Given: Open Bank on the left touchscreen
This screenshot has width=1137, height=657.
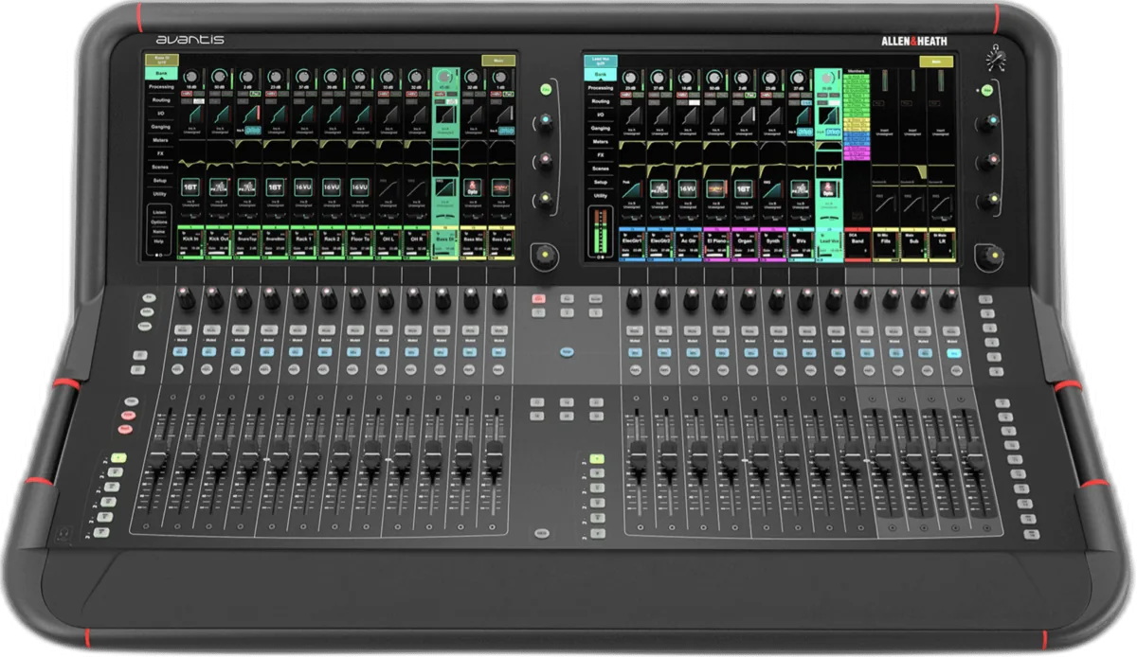Looking at the screenshot, I should click(161, 72).
